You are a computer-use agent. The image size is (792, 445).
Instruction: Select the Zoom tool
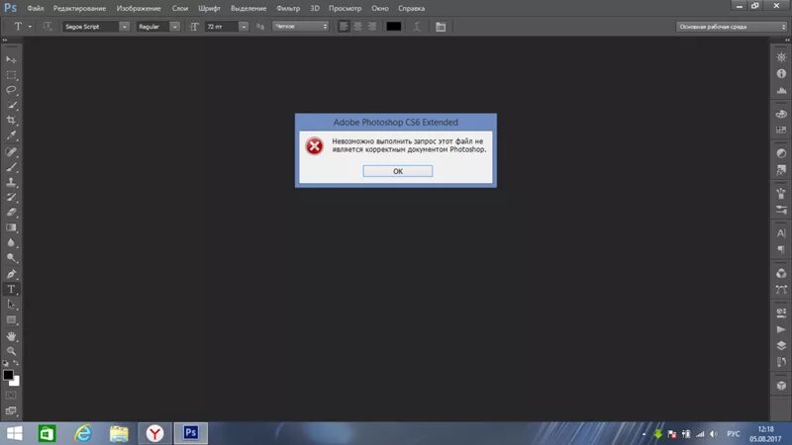[x=11, y=351]
